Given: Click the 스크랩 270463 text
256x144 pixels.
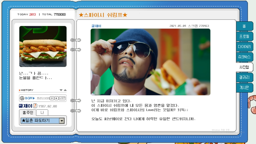Looking at the screenshot, I should click(x=198, y=26).
